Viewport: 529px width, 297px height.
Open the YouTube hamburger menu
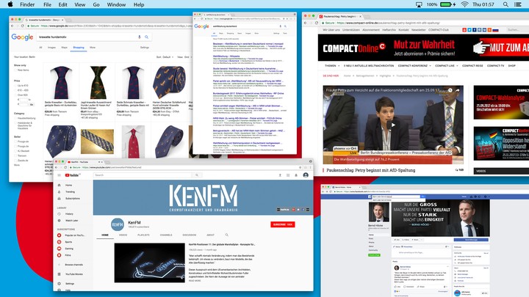59,175
